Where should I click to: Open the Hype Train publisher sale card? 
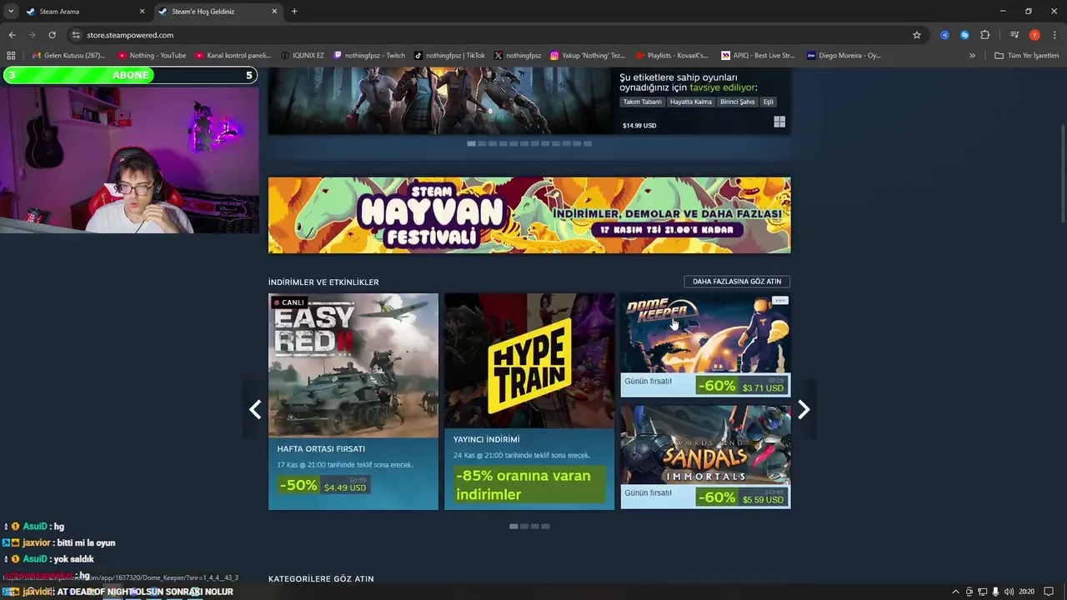(529, 401)
